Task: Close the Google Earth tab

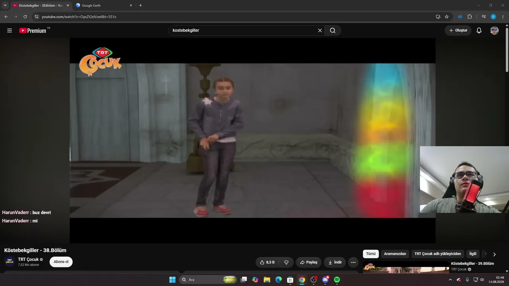Action: (131, 6)
